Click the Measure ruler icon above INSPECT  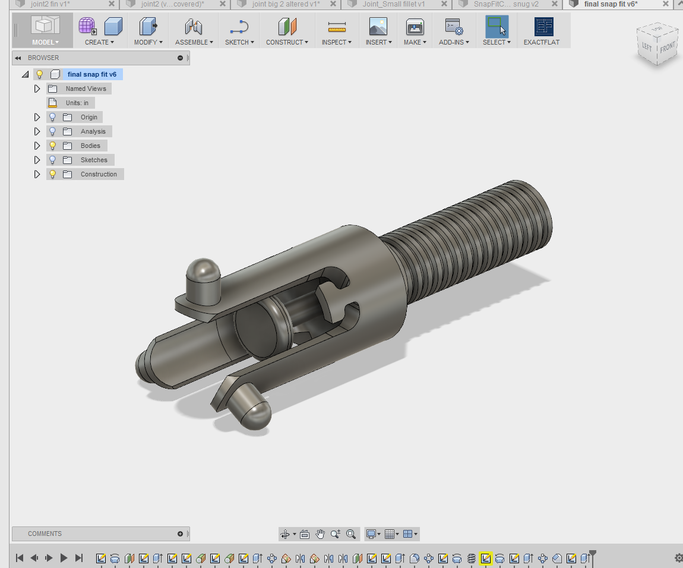pos(337,27)
